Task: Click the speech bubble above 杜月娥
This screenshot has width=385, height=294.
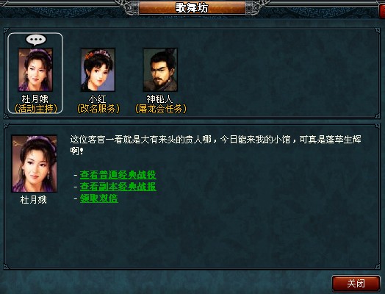Action: 36,40
